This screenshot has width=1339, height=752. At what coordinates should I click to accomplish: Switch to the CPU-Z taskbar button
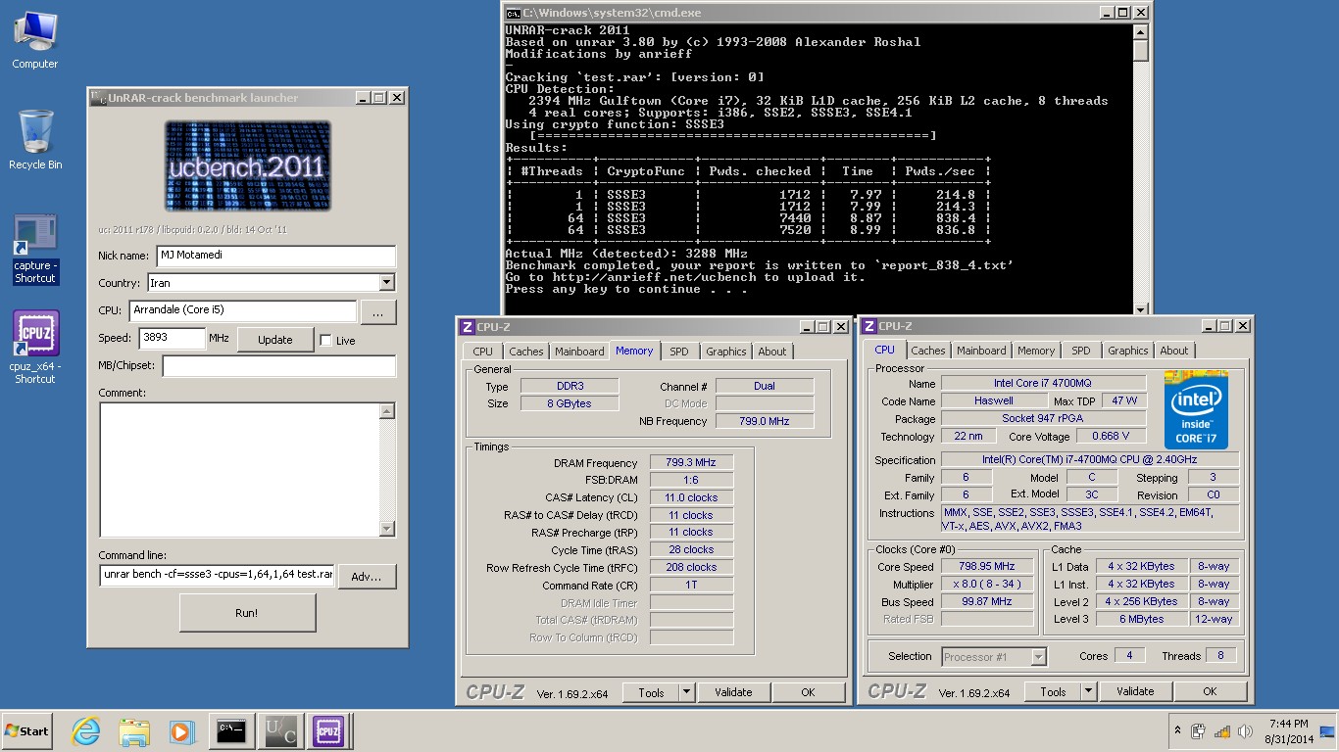[x=327, y=730]
